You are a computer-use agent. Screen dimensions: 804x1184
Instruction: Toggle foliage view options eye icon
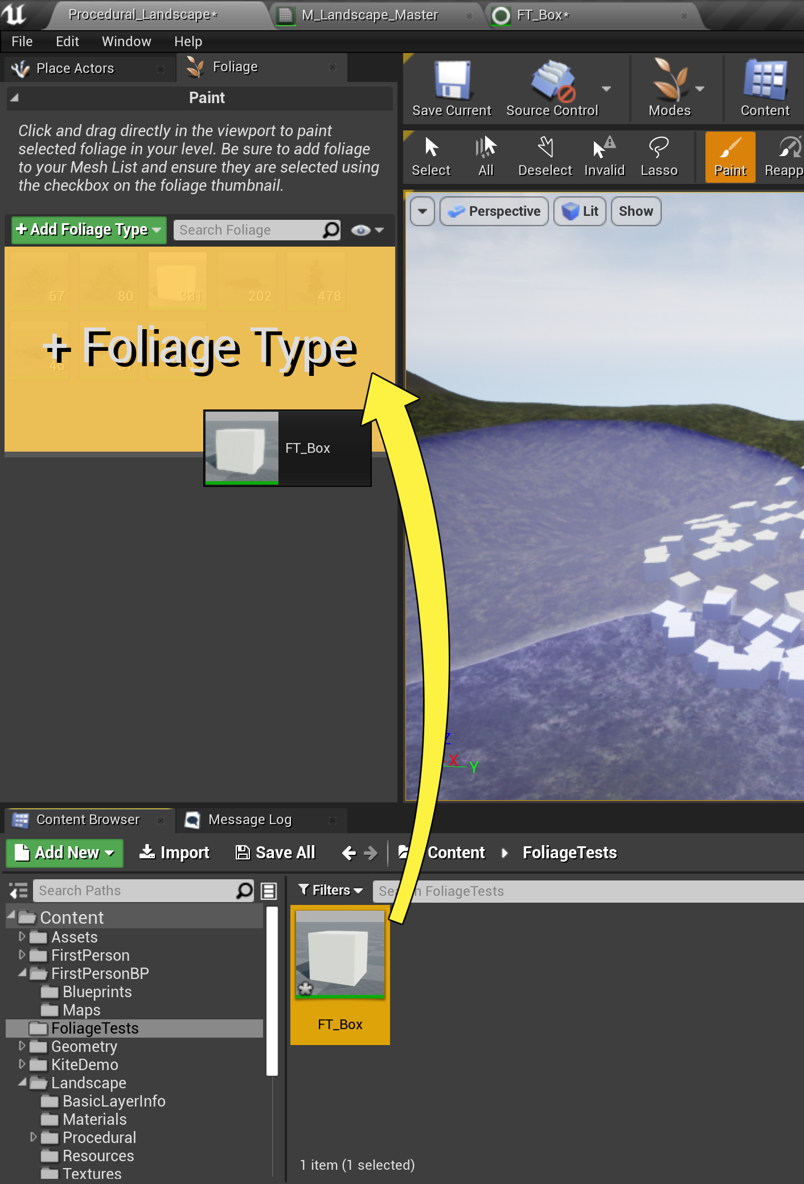pos(360,230)
